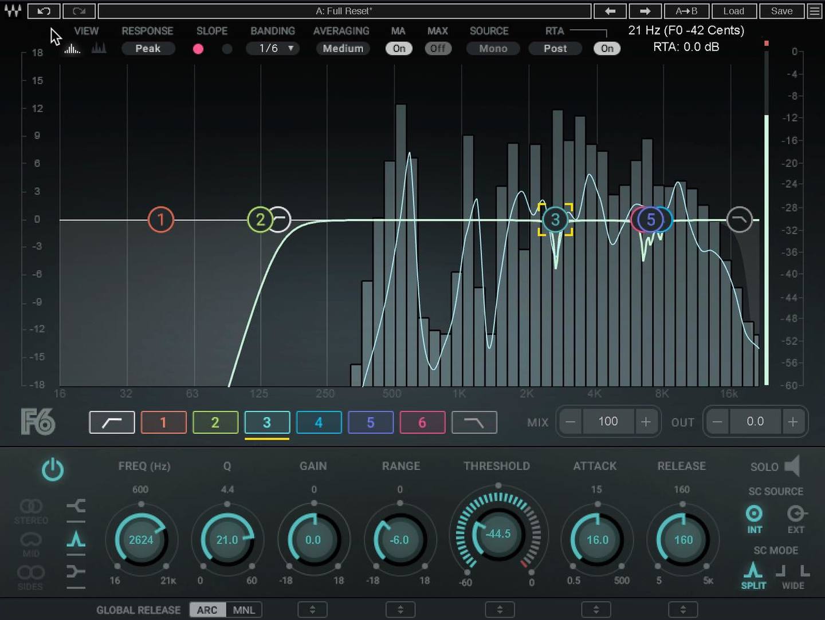Click the FREQ knob showing 2624
This screenshot has height=620, width=825.
coord(141,539)
